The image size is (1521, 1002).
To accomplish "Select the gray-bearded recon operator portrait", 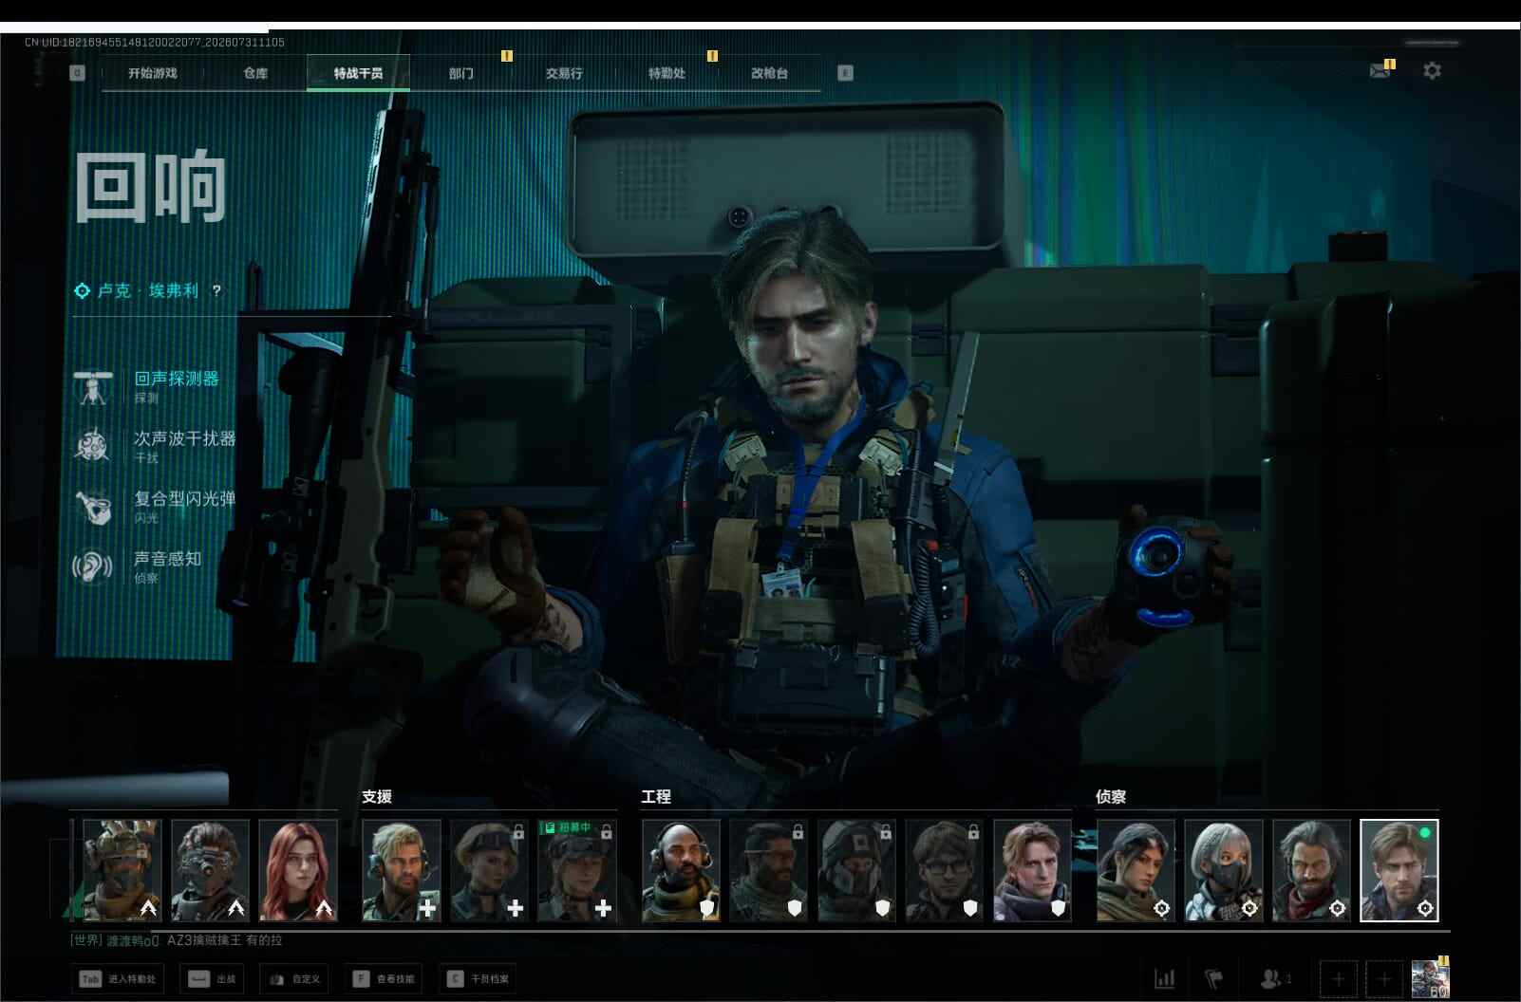I will pos(1311,870).
